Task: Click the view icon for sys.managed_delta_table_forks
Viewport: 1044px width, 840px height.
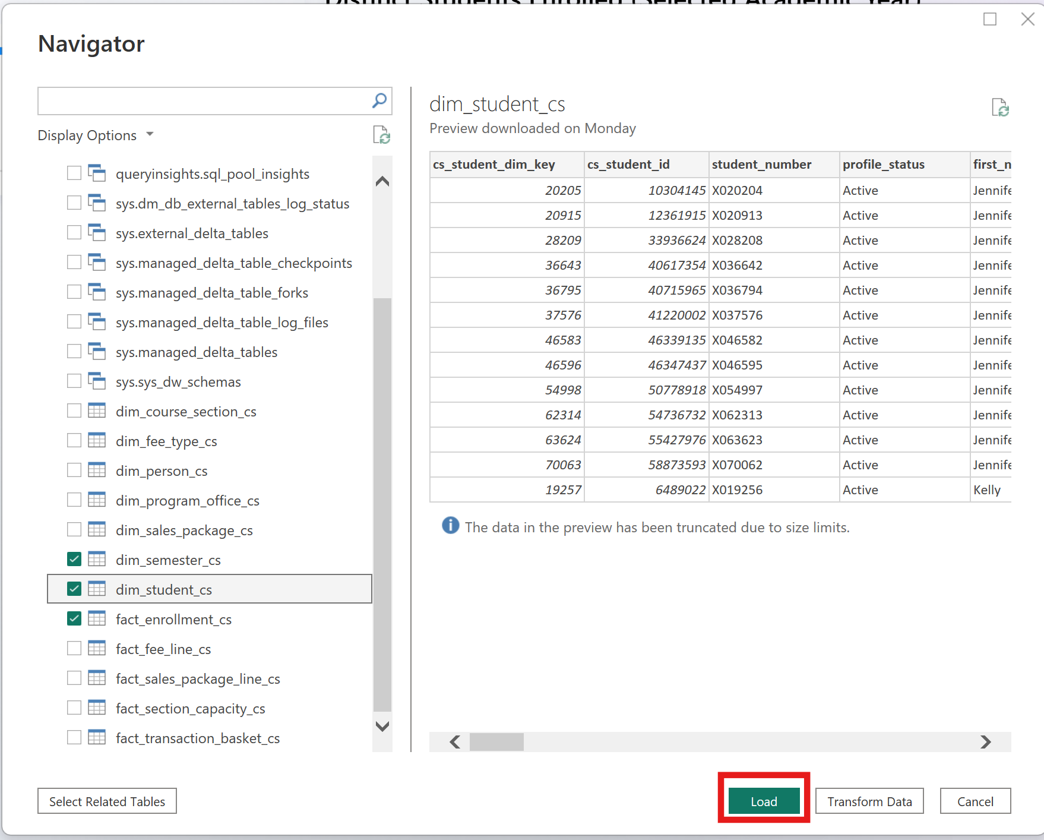Action: [97, 292]
